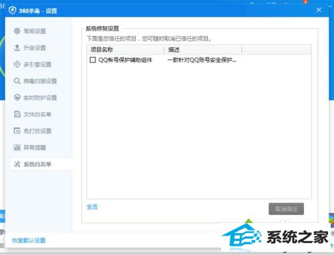This screenshot has width=334, height=255.
Task: Check the QQ帐号保护辅助组件 checkbox
Action: [x=93, y=59]
